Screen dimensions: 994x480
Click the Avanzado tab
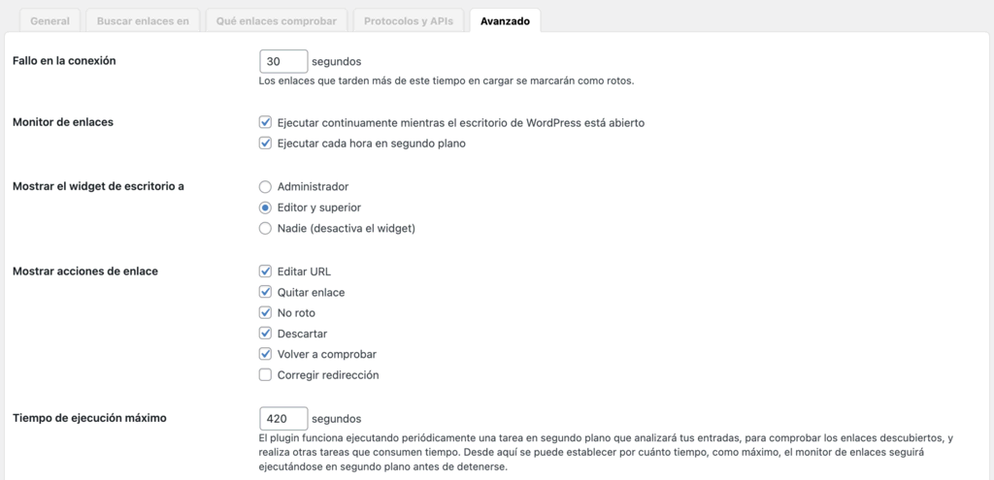pos(505,20)
